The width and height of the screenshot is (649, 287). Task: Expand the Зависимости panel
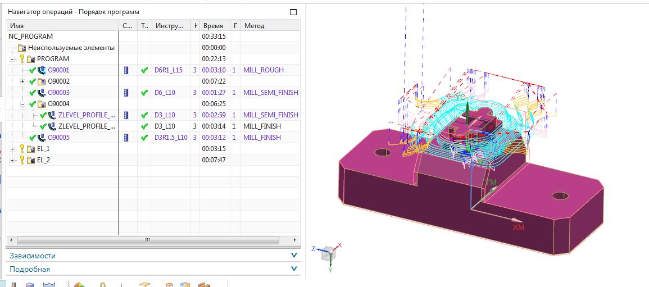click(294, 256)
